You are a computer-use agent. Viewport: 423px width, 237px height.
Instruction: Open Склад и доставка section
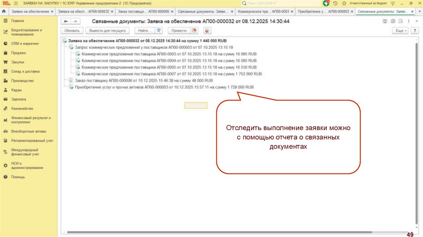(x=25, y=71)
